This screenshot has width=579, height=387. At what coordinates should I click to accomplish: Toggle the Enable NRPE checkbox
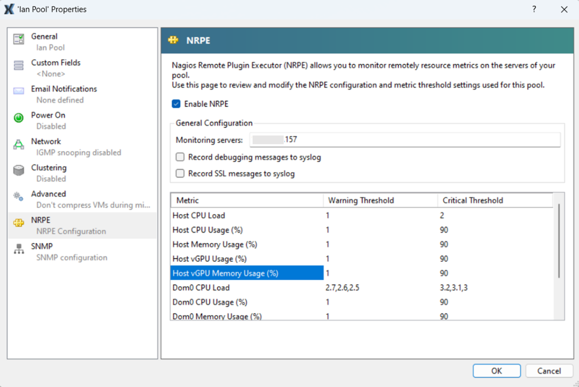176,104
